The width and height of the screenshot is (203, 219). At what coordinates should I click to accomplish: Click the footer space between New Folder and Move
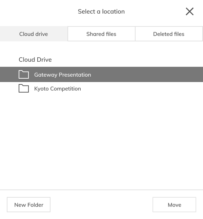click(102, 205)
